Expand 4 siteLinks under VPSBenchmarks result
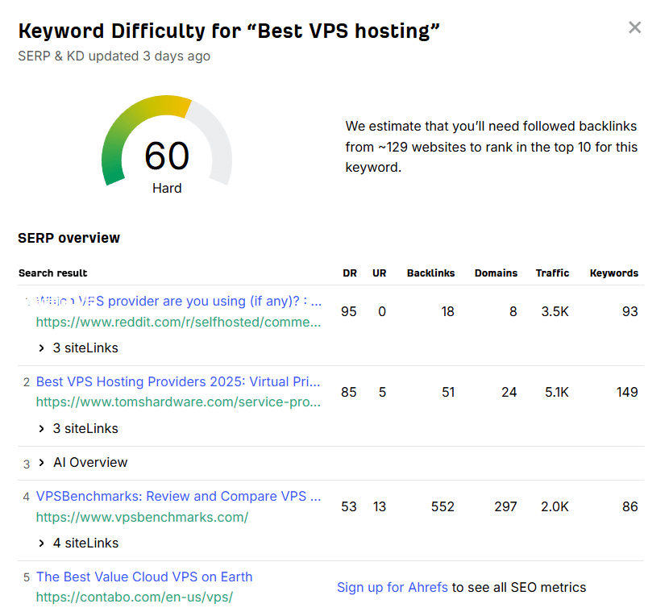 click(78, 543)
